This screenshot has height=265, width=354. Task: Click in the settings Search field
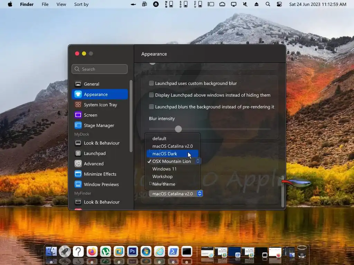coord(100,69)
